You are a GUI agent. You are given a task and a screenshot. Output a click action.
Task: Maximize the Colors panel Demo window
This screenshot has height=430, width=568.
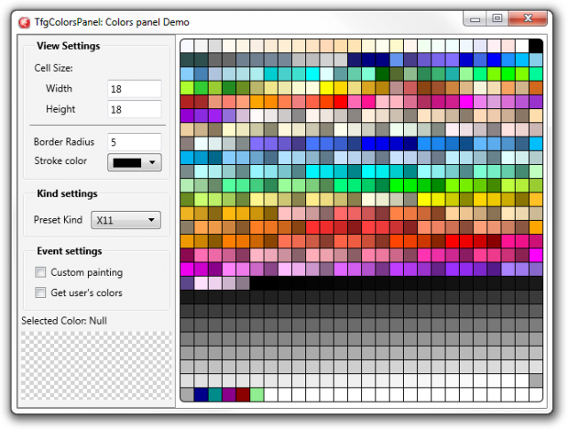pyautogui.click(x=497, y=19)
